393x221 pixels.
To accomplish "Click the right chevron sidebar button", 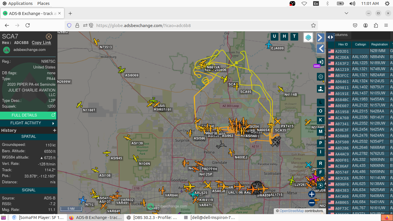I will pos(321,37).
